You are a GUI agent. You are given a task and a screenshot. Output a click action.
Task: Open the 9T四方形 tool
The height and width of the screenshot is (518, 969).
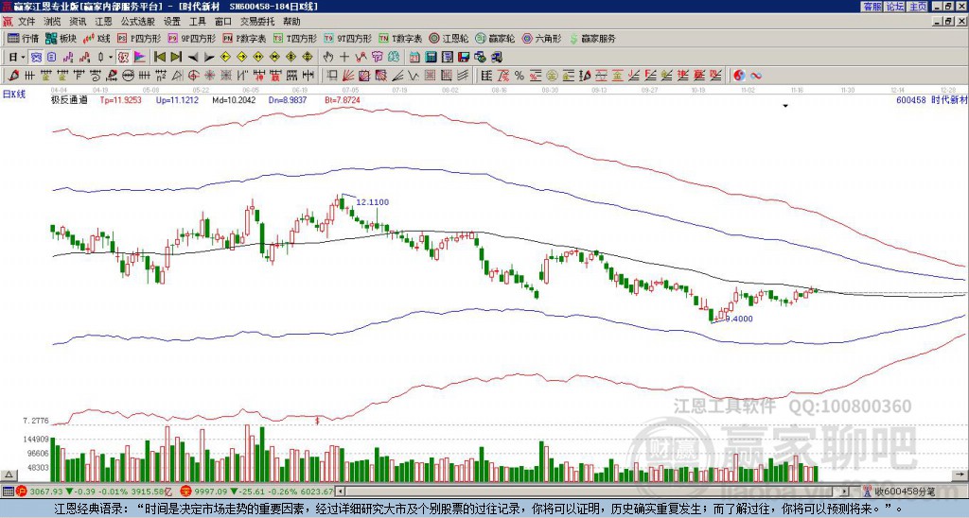(x=347, y=39)
